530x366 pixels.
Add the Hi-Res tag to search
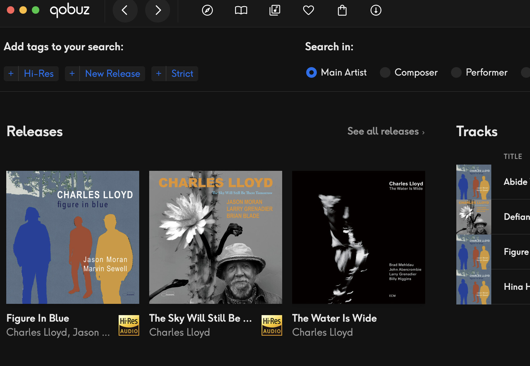(31, 74)
